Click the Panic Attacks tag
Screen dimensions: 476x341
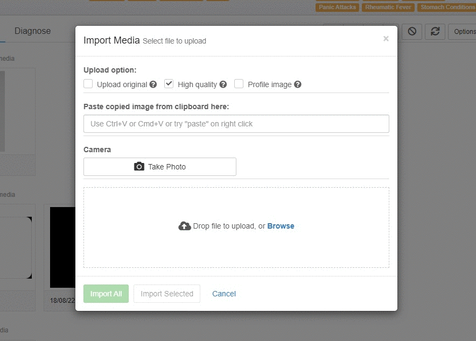click(337, 8)
